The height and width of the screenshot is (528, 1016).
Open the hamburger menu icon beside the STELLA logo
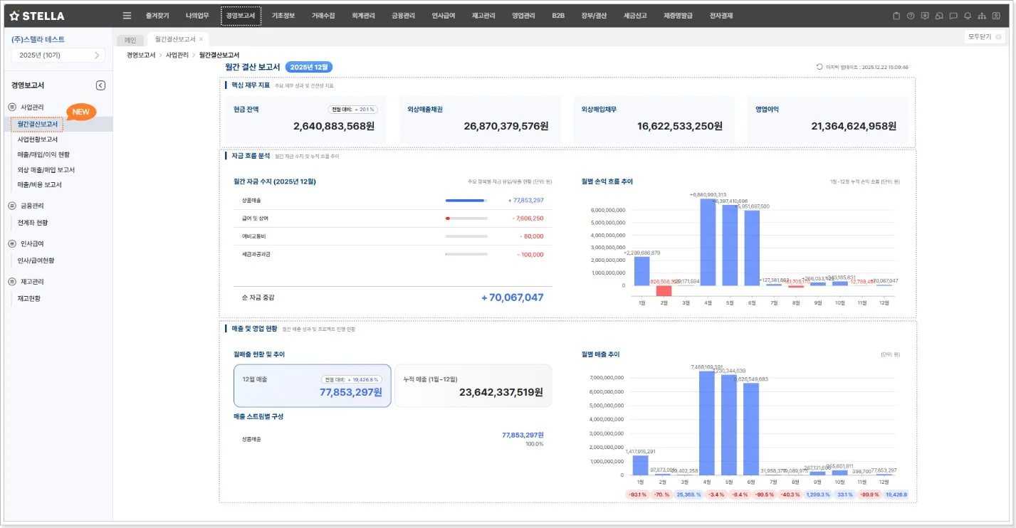click(x=127, y=16)
